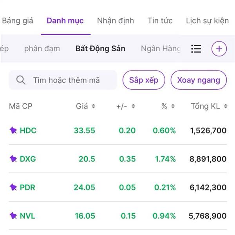This screenshot has height=235, width=235.
Task: Switch to the Bảng giá tab
Action: (18, 21)
